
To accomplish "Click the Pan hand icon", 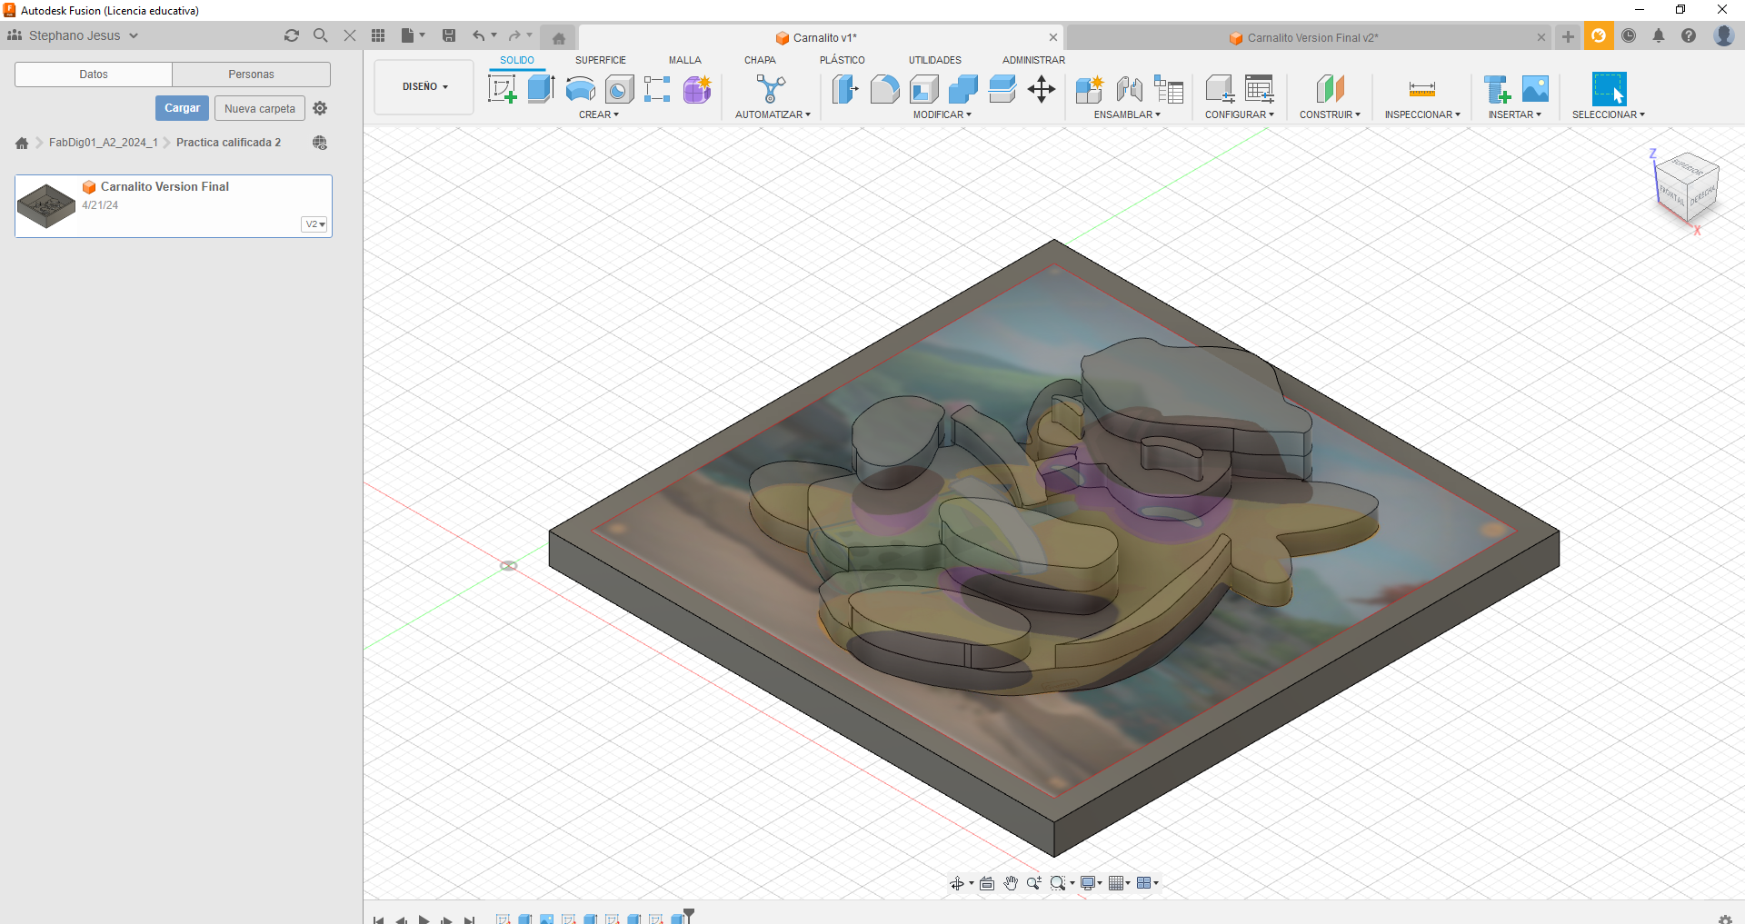I will tap(1011, 883).
